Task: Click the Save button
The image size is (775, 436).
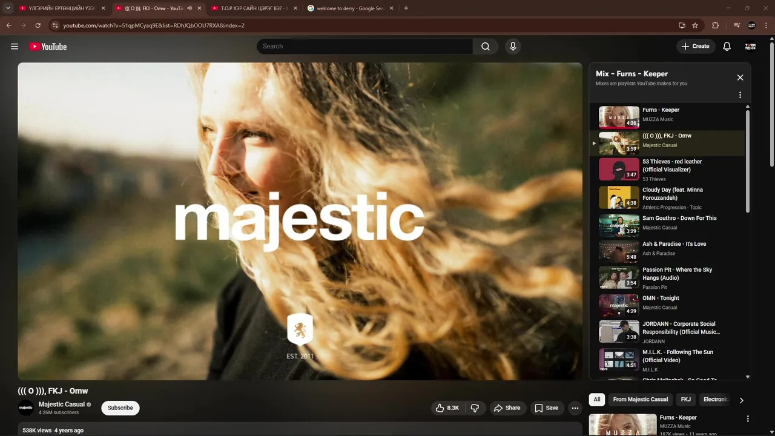Action: (x=546, y=408)
